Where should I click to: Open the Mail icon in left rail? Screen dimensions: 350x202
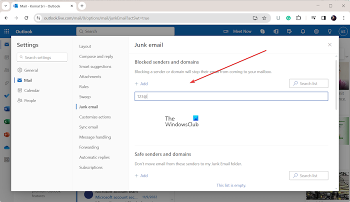click(6, 44)
